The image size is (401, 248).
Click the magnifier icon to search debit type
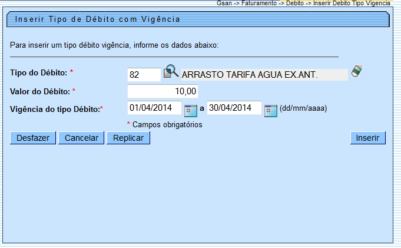coord(171,72)
